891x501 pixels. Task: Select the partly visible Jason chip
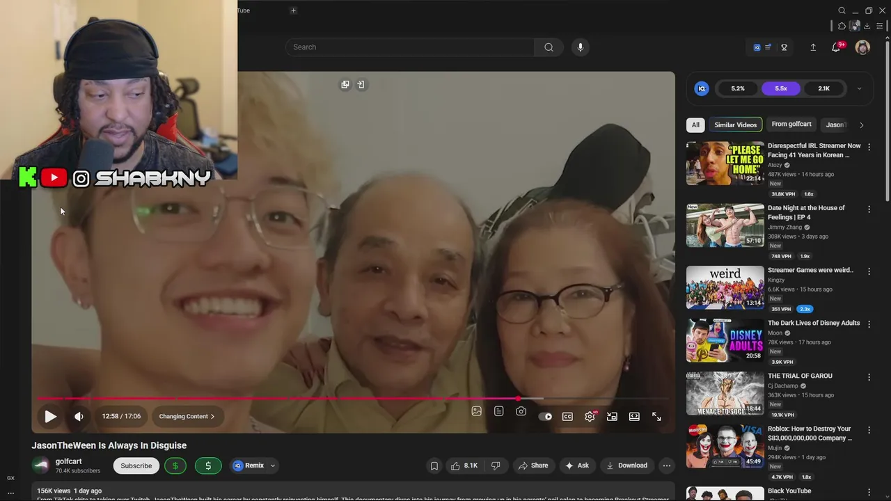click(835, 125)
